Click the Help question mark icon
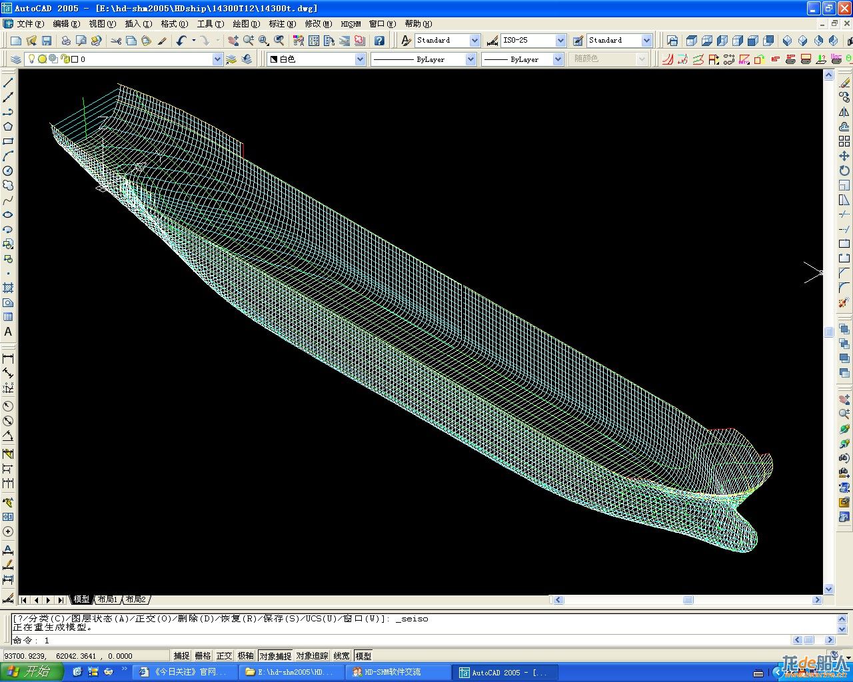The height and width of the screenshot is (682, 853). click(379, 41)
